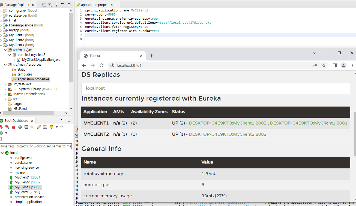Open Boot Dashboard view menu (three dots)
This screenshot has height=206, width=356.
pos(1,139)
